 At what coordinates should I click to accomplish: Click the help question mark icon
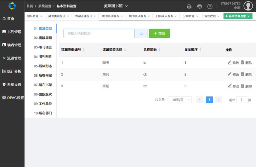(x=210, y=6)
